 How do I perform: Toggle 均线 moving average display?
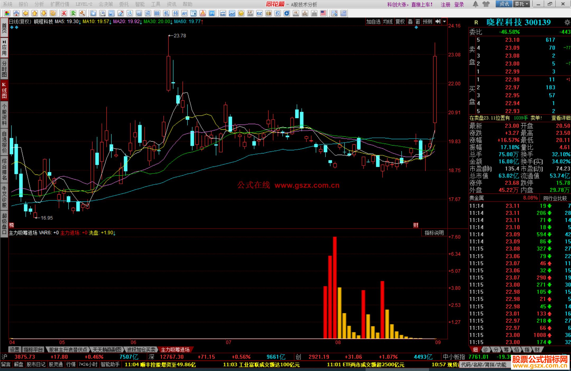click(x=388, y=22)
